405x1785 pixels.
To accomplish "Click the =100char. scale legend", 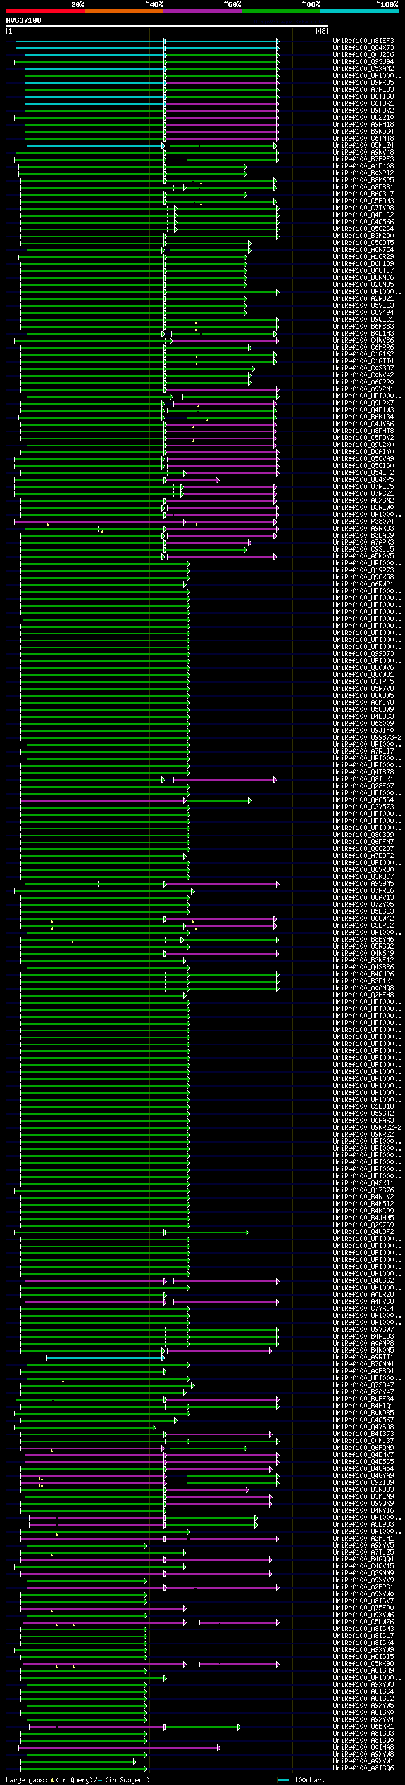I will (301, 1779).
